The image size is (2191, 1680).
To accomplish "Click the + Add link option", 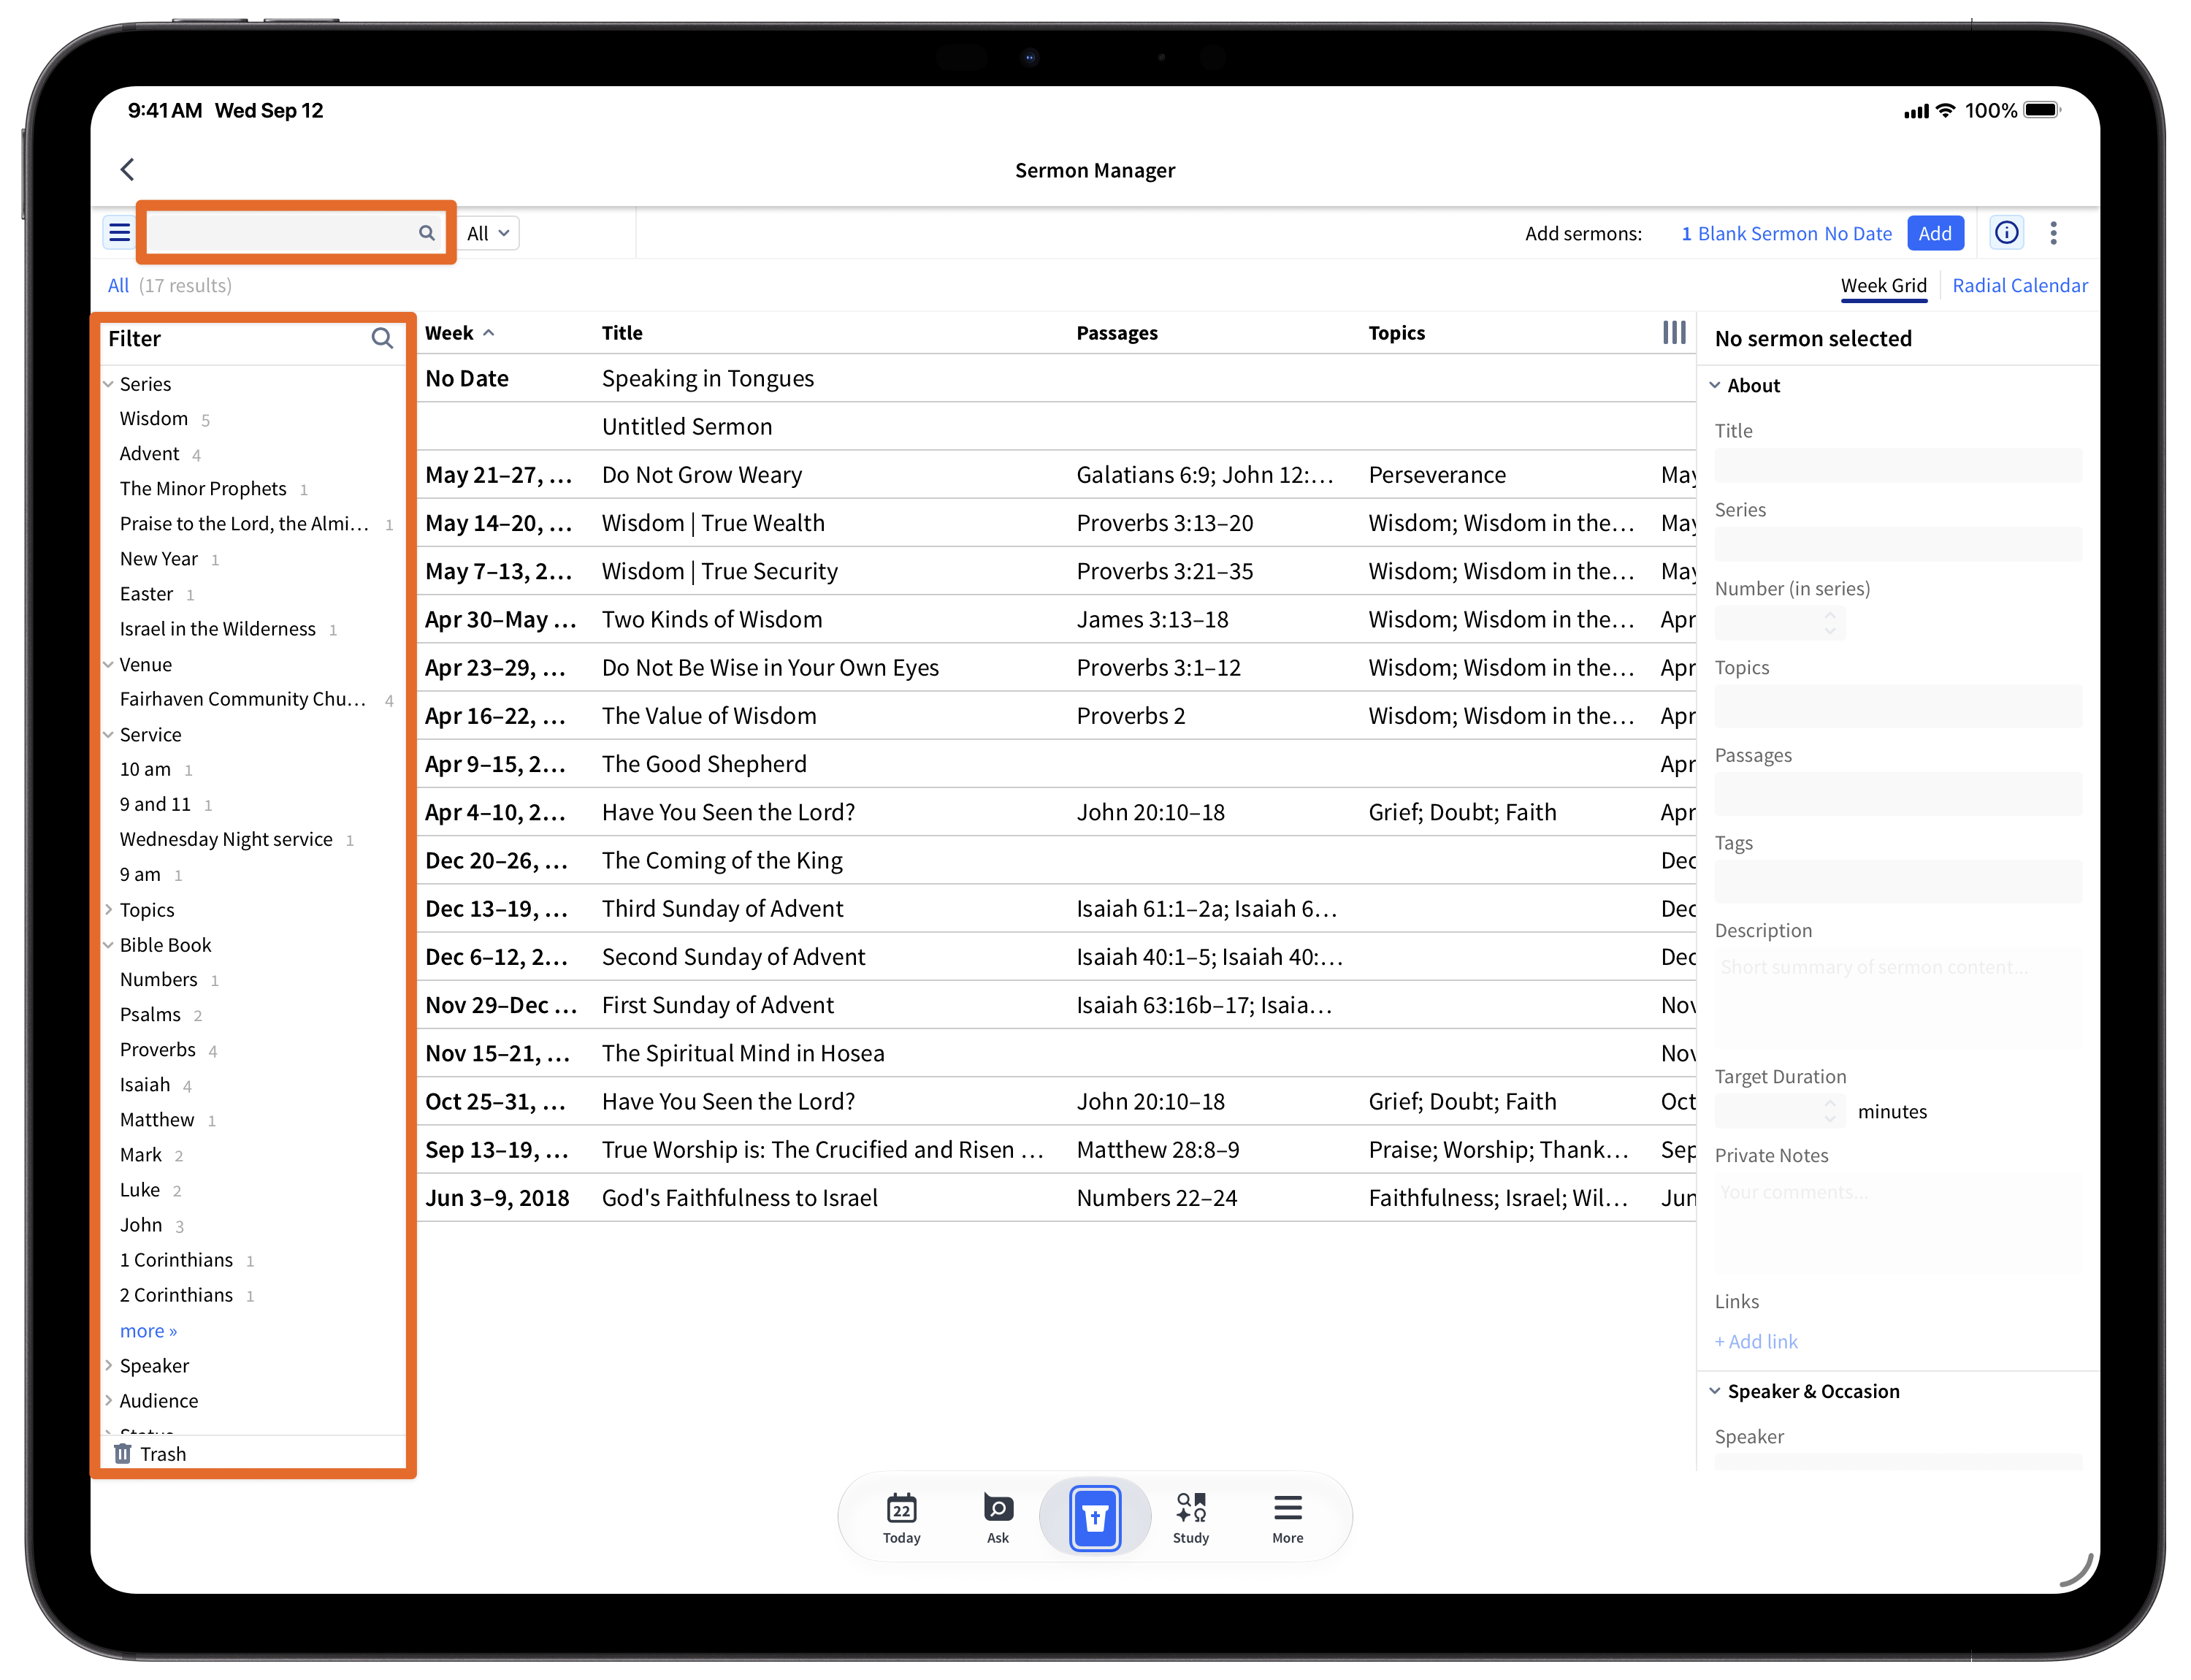I will point(1756,1341).
